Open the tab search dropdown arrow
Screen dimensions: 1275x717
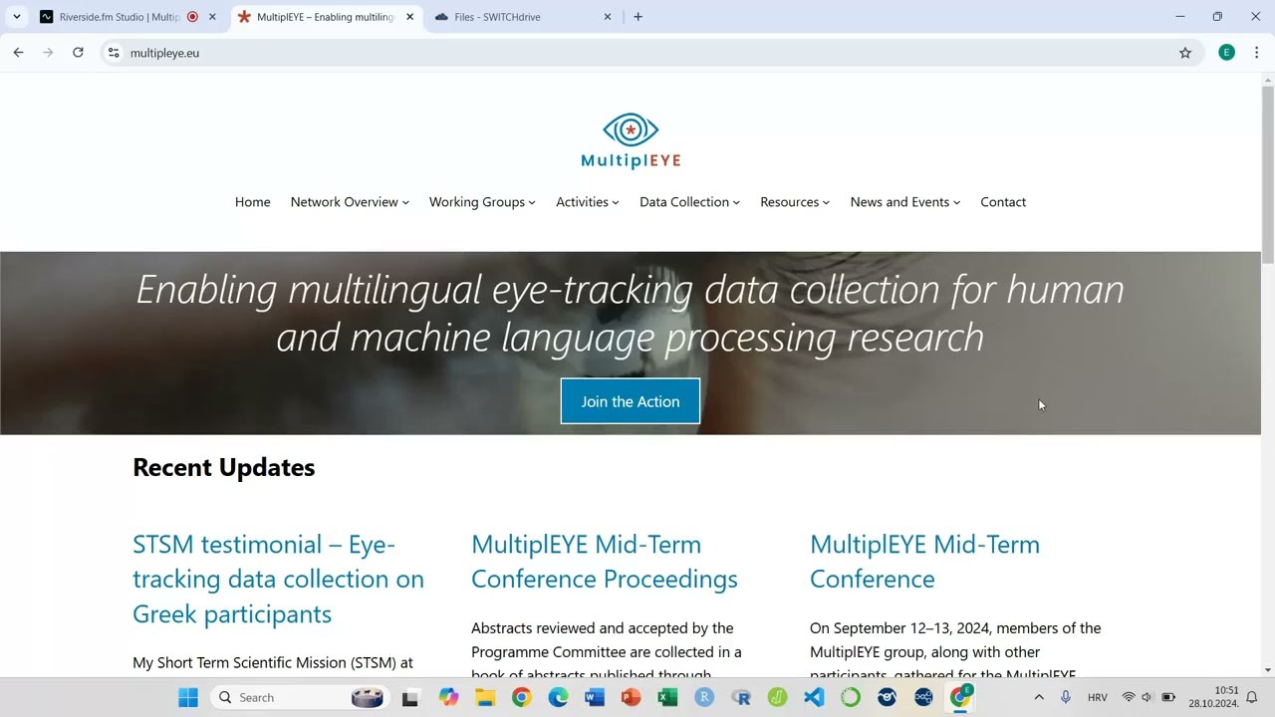pos(16,17)
